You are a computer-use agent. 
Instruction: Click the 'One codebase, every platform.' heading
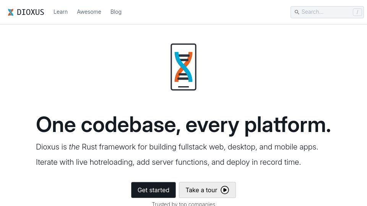(x=183, y=125)
